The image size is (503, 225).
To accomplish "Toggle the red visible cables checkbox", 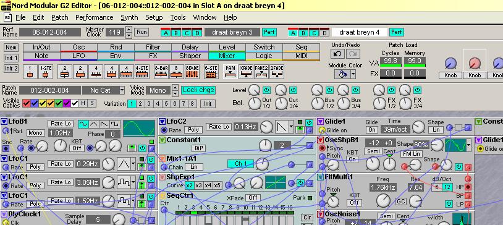I will tap(27, 103).
